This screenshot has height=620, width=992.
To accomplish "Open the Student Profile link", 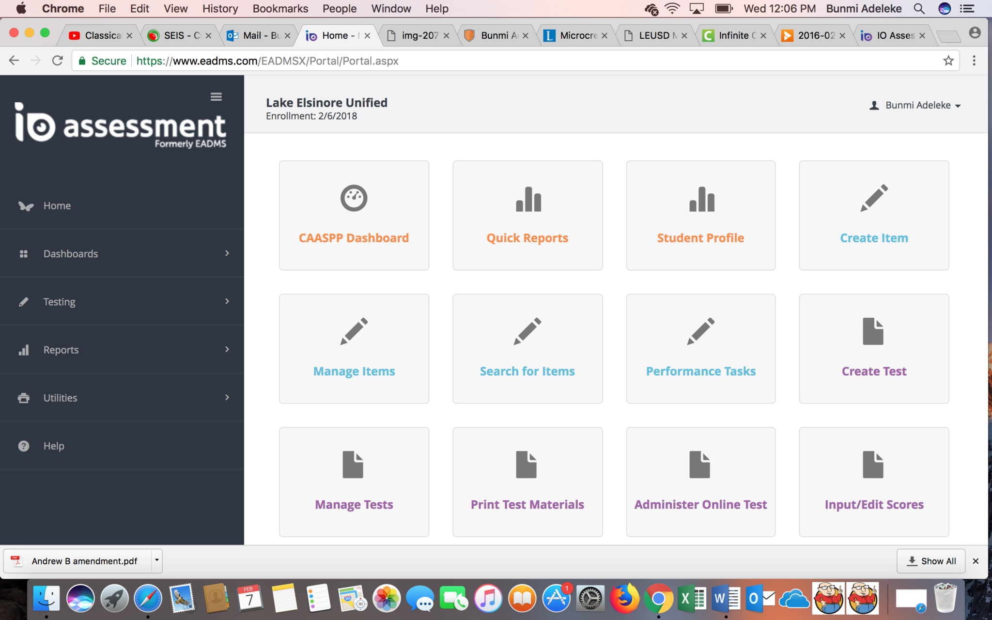I will click(700, 238).
